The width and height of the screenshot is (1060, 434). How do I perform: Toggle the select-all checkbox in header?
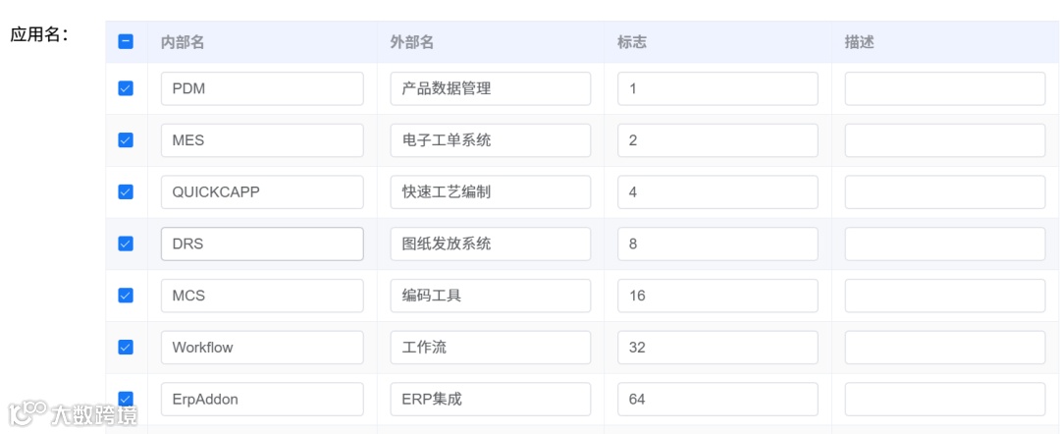pos(126,42)
